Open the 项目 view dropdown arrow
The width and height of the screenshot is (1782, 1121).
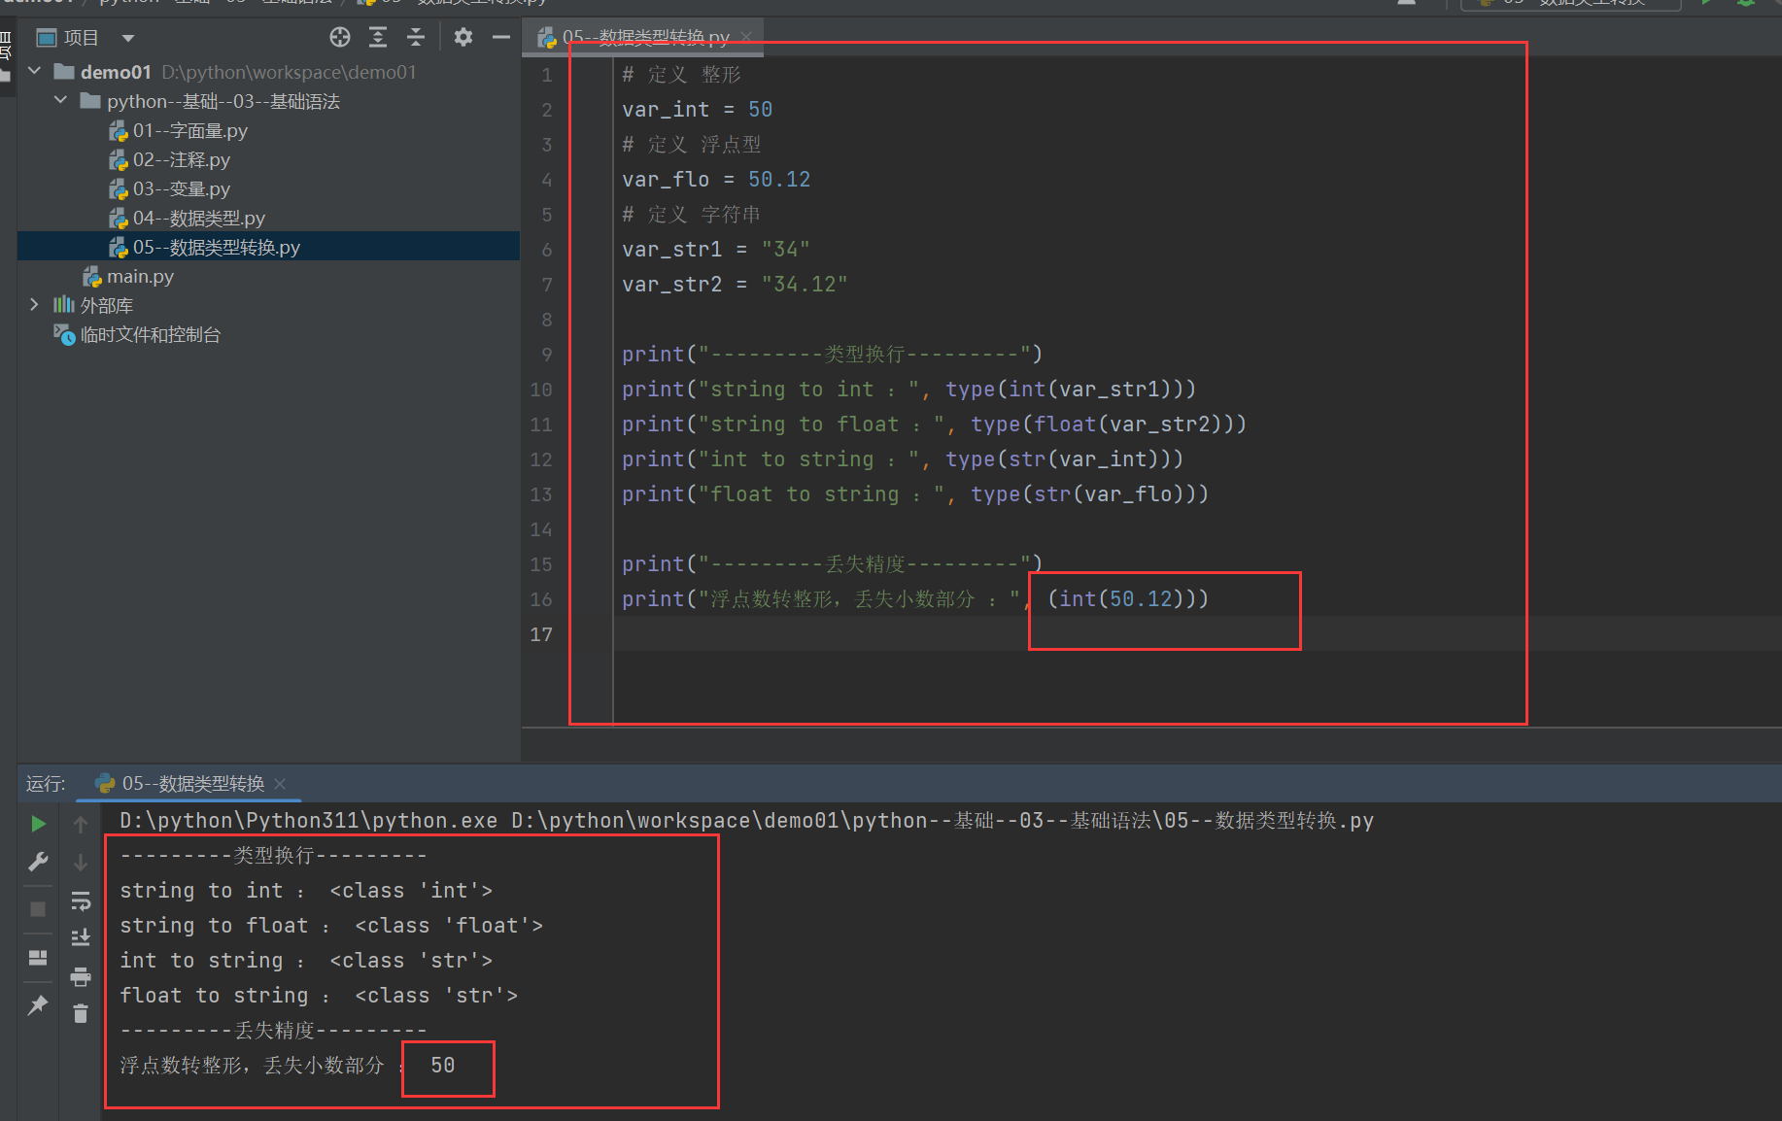(127, 39)
